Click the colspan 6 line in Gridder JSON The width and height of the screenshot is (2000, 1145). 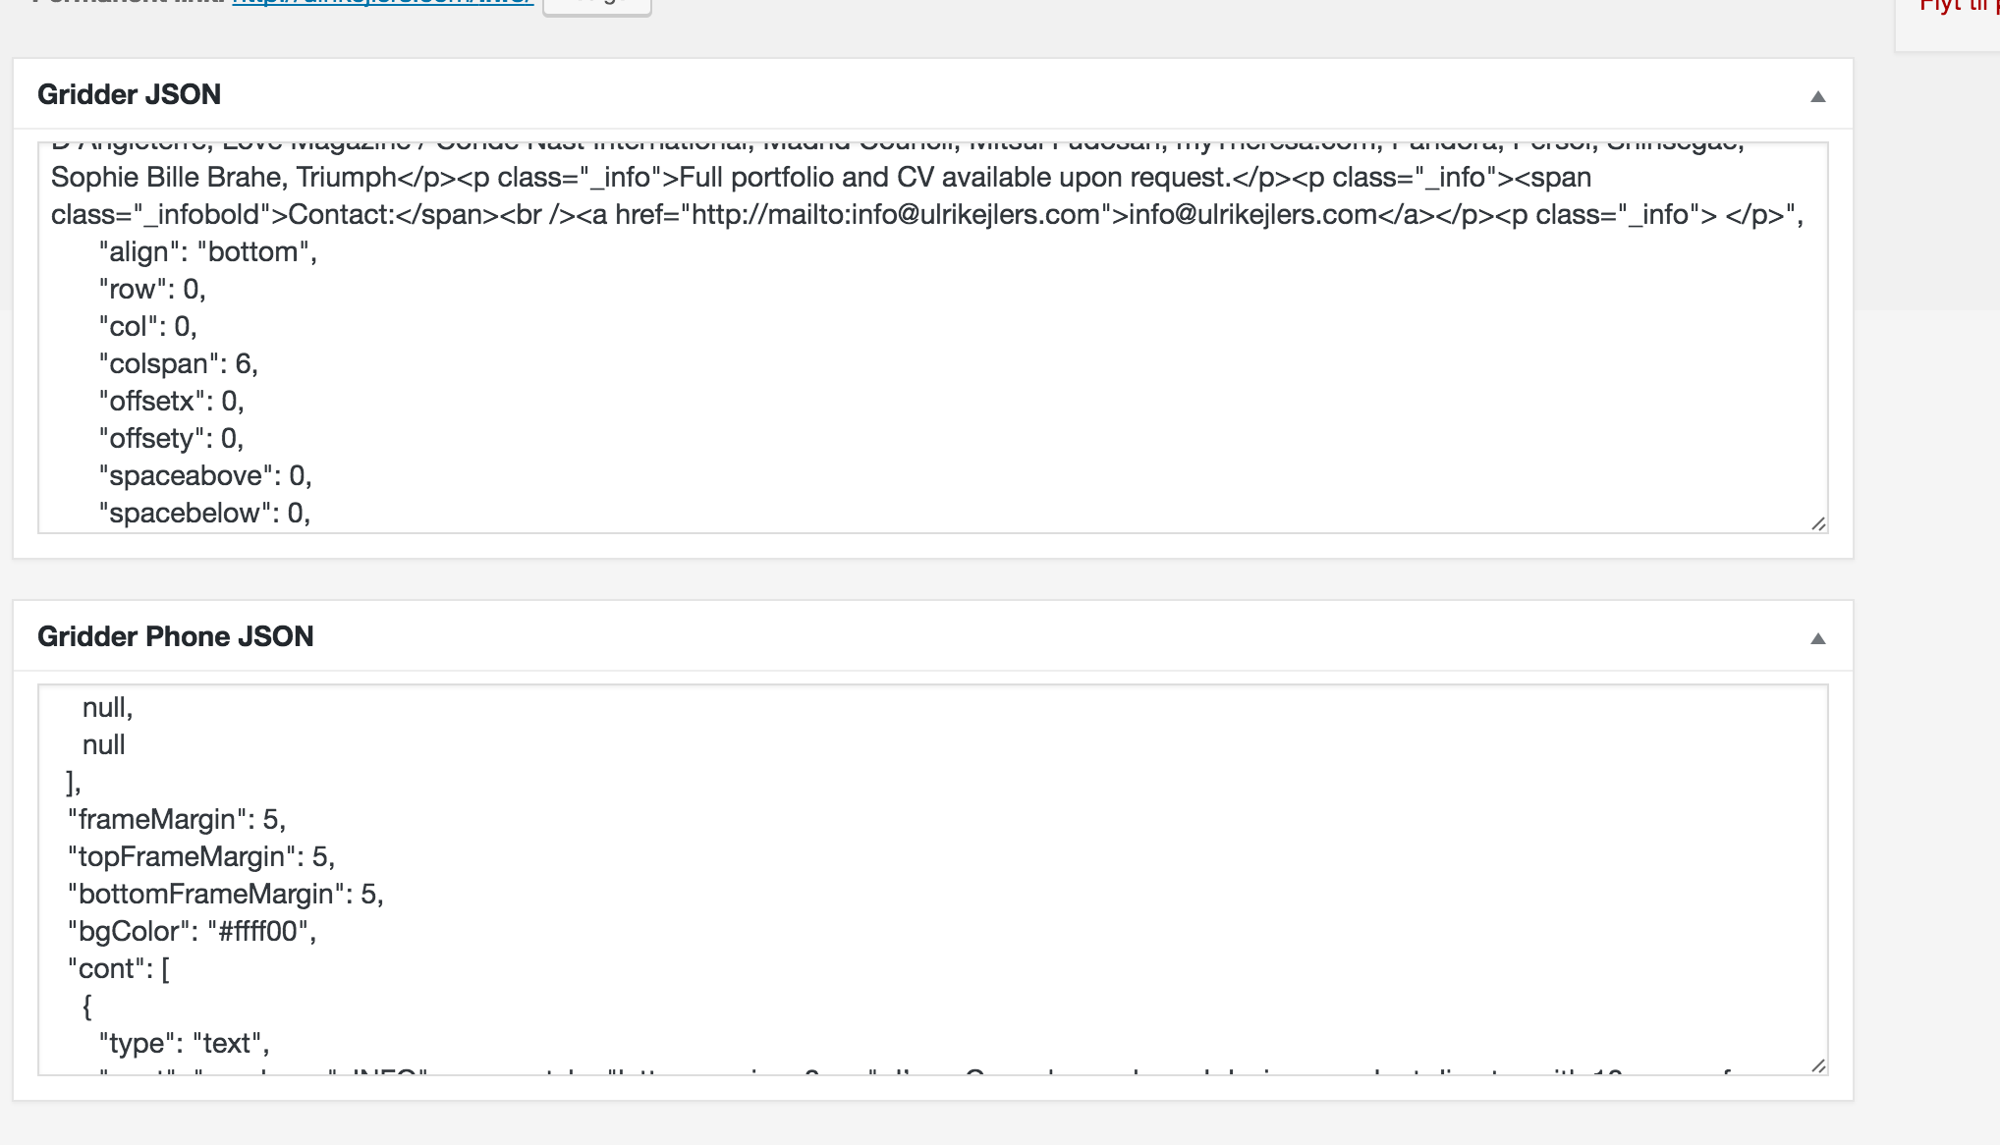click(x=177, y=363)
